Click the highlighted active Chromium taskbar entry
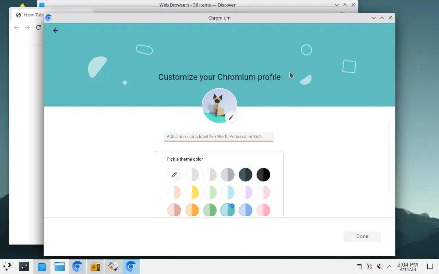The height and width of the screenshot is (274, 439). click(x=131, y=266)
